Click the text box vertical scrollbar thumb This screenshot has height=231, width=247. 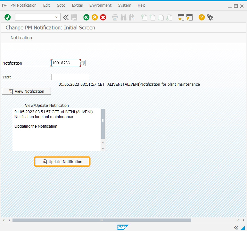coord(103,124)
